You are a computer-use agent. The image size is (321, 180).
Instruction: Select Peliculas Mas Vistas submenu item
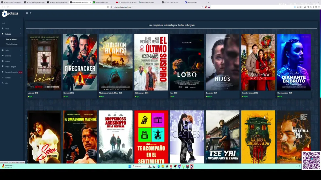tap(12, 44)
